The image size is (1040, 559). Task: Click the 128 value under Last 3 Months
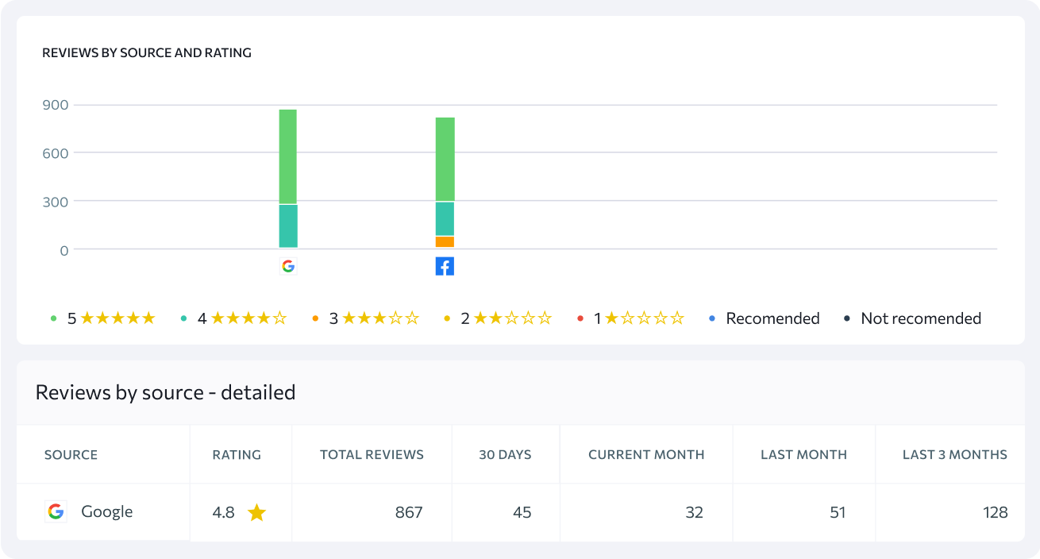995,512
